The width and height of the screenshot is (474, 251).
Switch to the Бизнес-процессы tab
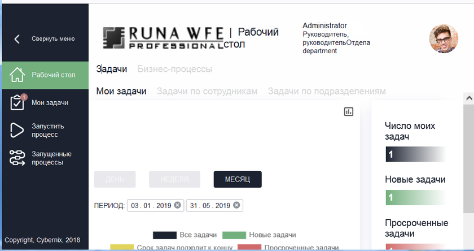pyautogui.click(x=174, y=69)
